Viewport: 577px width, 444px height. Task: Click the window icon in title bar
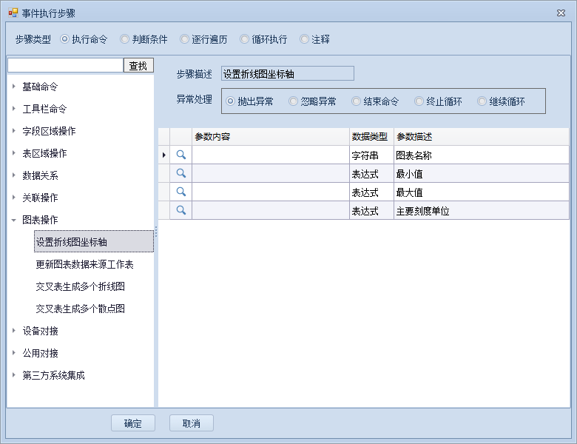click(13, 13)
